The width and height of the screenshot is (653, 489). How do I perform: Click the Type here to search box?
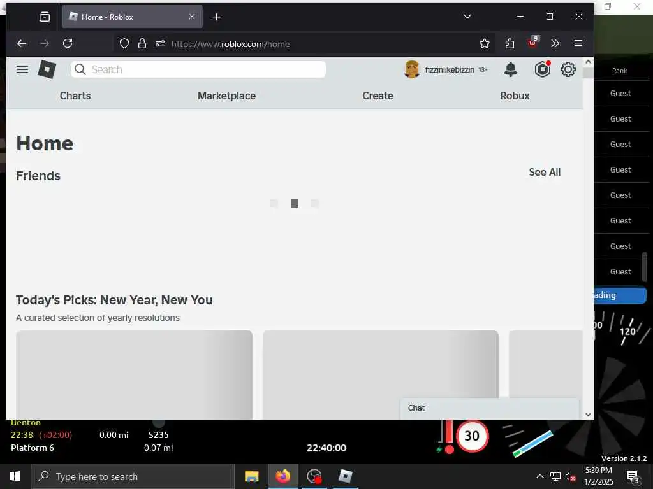(x=133, y=476)
